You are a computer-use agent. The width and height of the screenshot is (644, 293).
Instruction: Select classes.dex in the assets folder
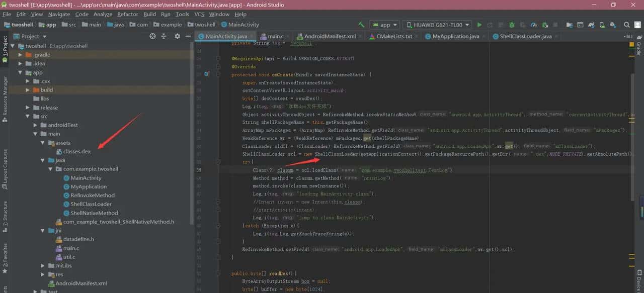[77, 151]
